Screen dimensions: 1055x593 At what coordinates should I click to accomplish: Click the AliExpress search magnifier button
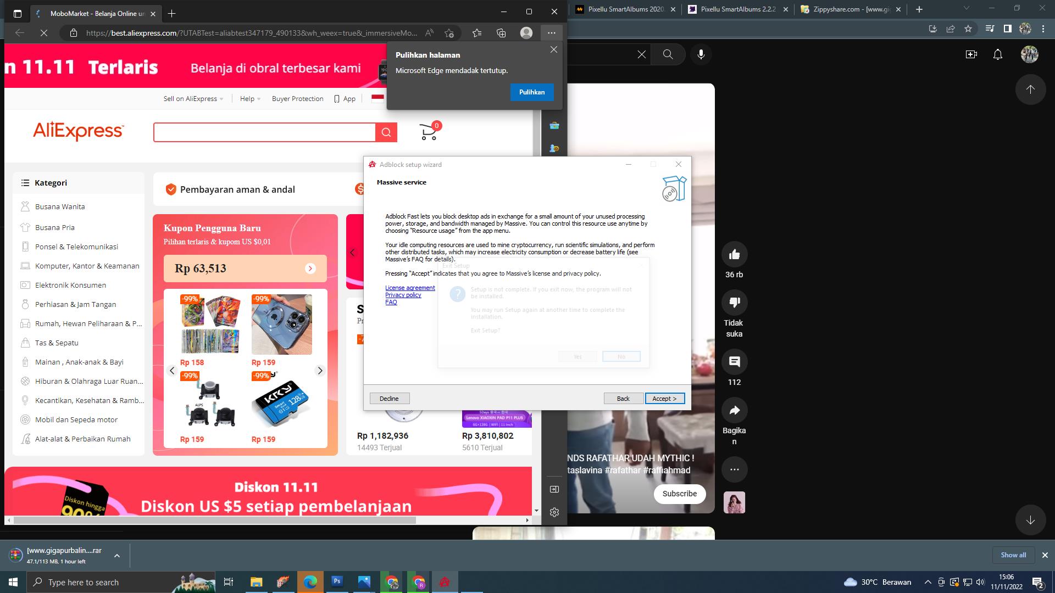(x=386, y=132)
